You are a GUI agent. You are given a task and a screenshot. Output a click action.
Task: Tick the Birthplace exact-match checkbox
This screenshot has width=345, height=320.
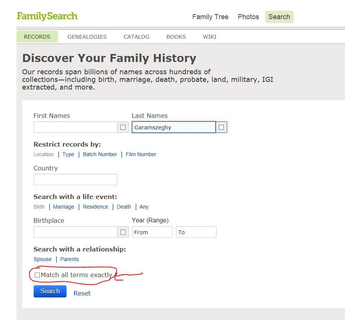pos(123,232)
